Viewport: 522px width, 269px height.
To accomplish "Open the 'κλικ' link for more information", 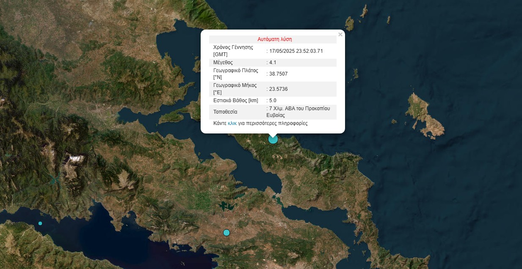I will pos(232,124).
